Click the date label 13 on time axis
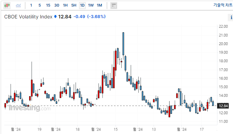The height and width of the screenshot is (134, 233). pos(154,129)
